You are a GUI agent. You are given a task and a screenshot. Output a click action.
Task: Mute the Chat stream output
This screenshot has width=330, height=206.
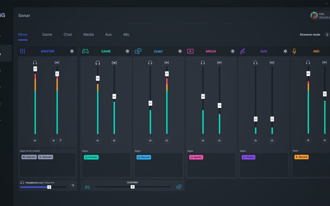(167, 140)
